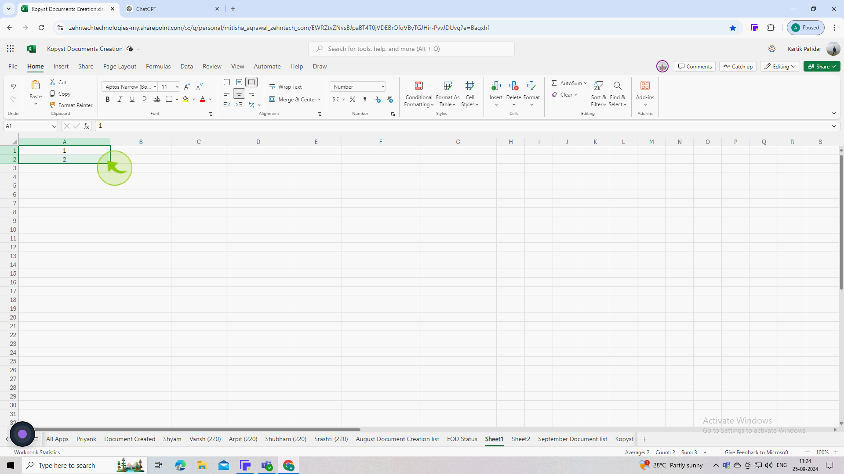Open the Insert ribbon tab
The image size is (844, 474).
[61, 66]
